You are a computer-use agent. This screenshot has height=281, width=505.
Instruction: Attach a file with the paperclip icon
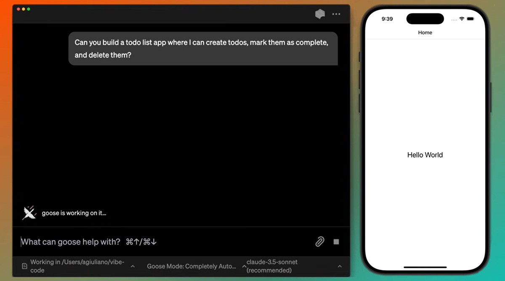tap(320, 241)
